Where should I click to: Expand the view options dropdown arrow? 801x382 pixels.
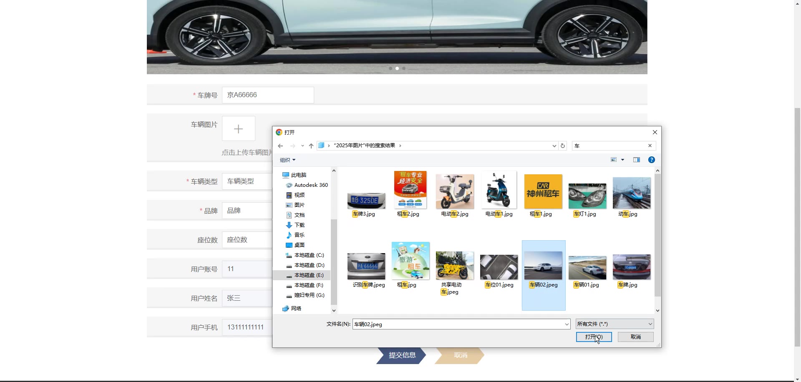tap(622, 160)
